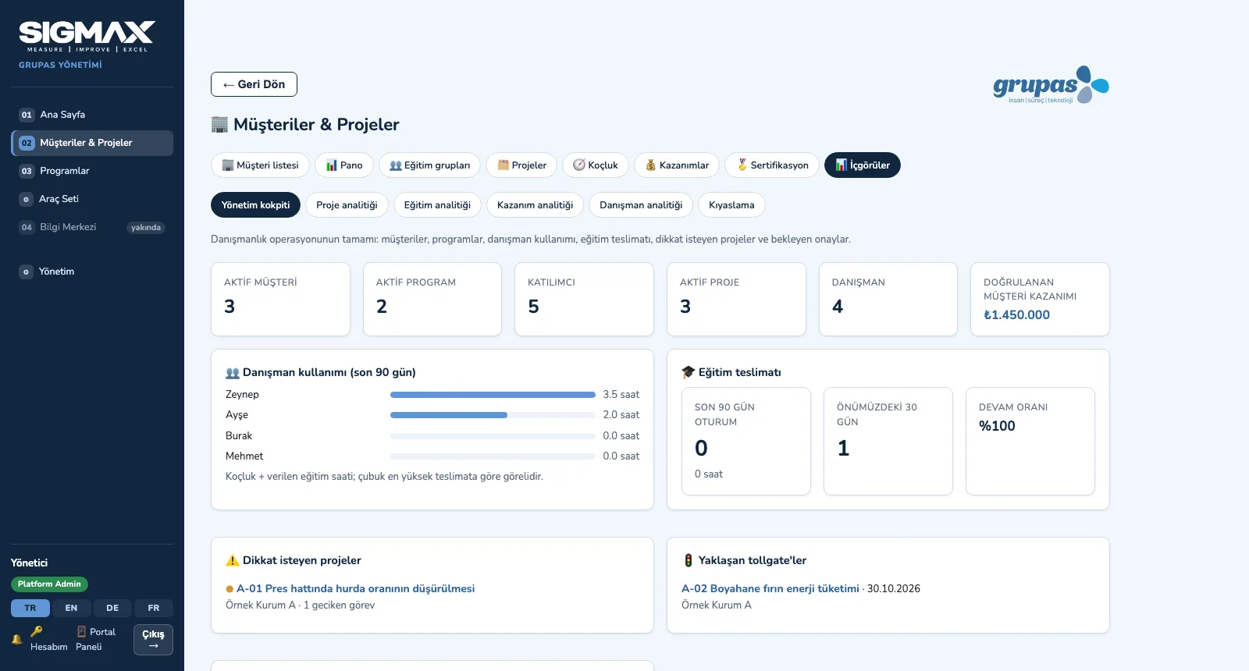Open the Kazanım analitiği sub-tab
Image resolution: width=1249 pixels, height=671 pixels.
point(535,205)
